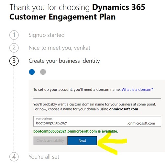Image resolution: width=165 pixels, height=165 pixels.
Task: Click 'Signup started' step text
Action: coord(47,35)
